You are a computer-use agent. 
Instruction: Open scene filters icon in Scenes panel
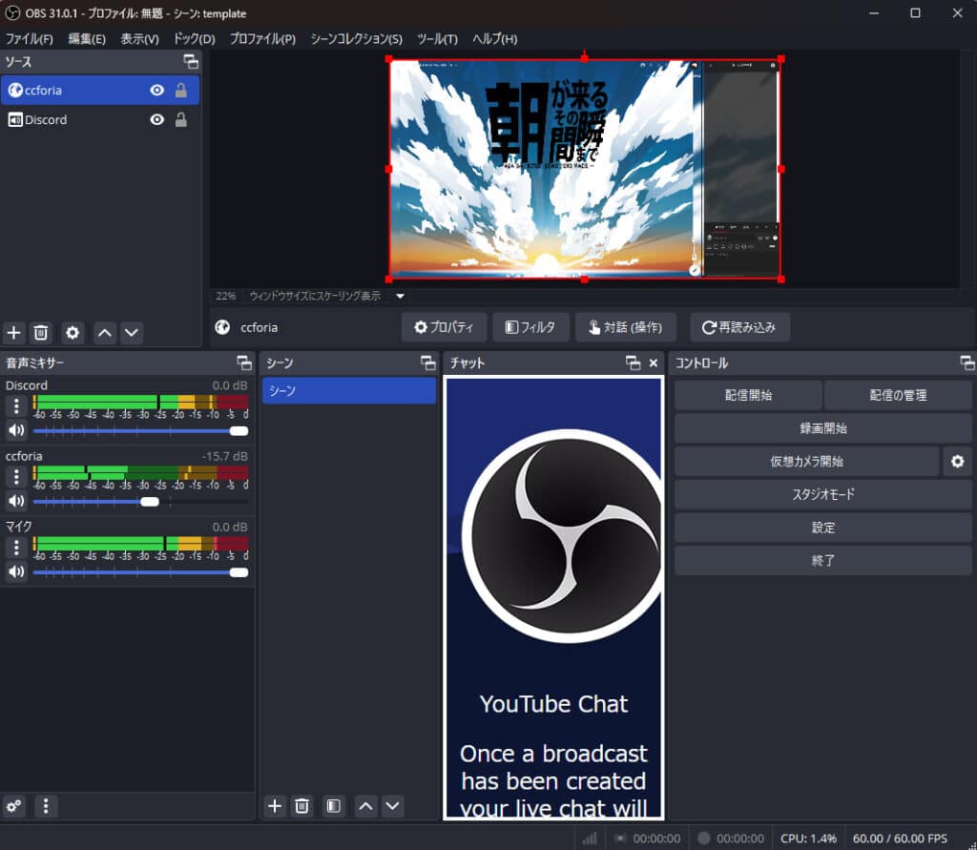(x=333, y=806)
